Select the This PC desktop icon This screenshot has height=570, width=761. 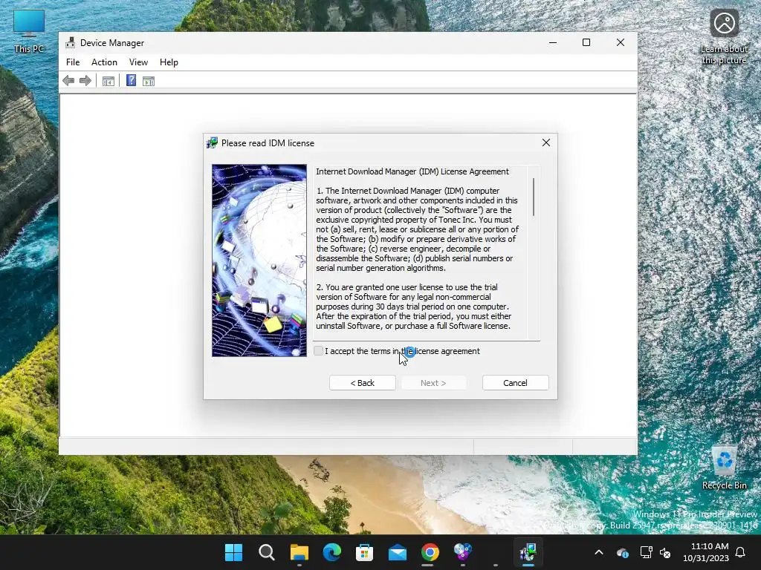[x=29, y=31]
